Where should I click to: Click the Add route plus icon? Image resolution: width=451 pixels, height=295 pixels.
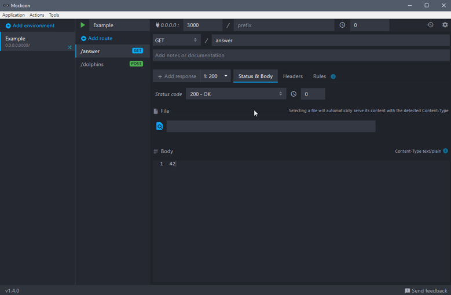click(x=83, y=39)
